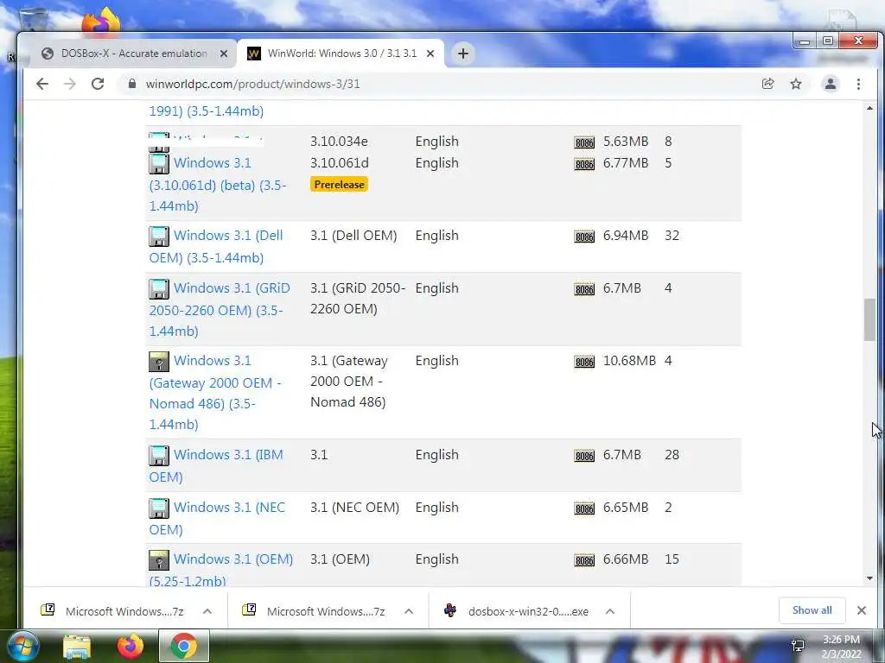
Task: Click the address bar URL
Action: click(x=252, y=84)
